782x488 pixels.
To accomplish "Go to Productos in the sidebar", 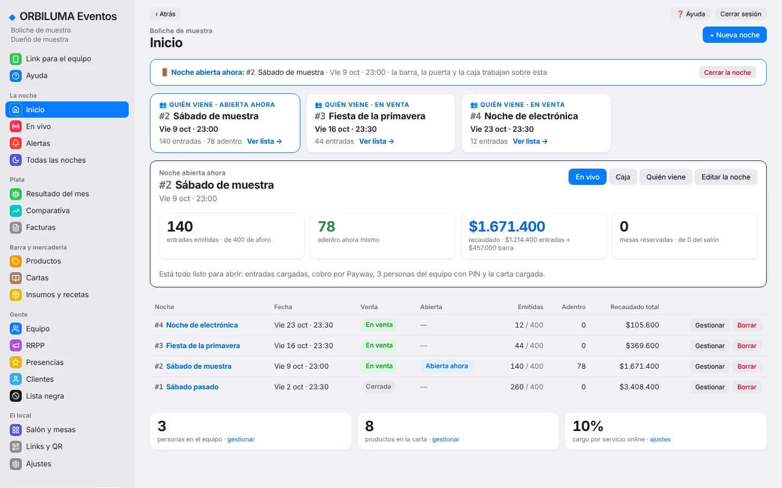I will 67,261.
